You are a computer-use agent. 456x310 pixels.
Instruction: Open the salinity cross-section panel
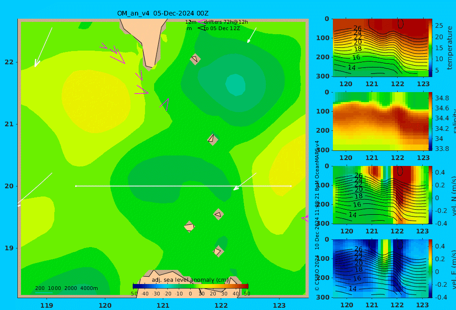tap(380, 121)
